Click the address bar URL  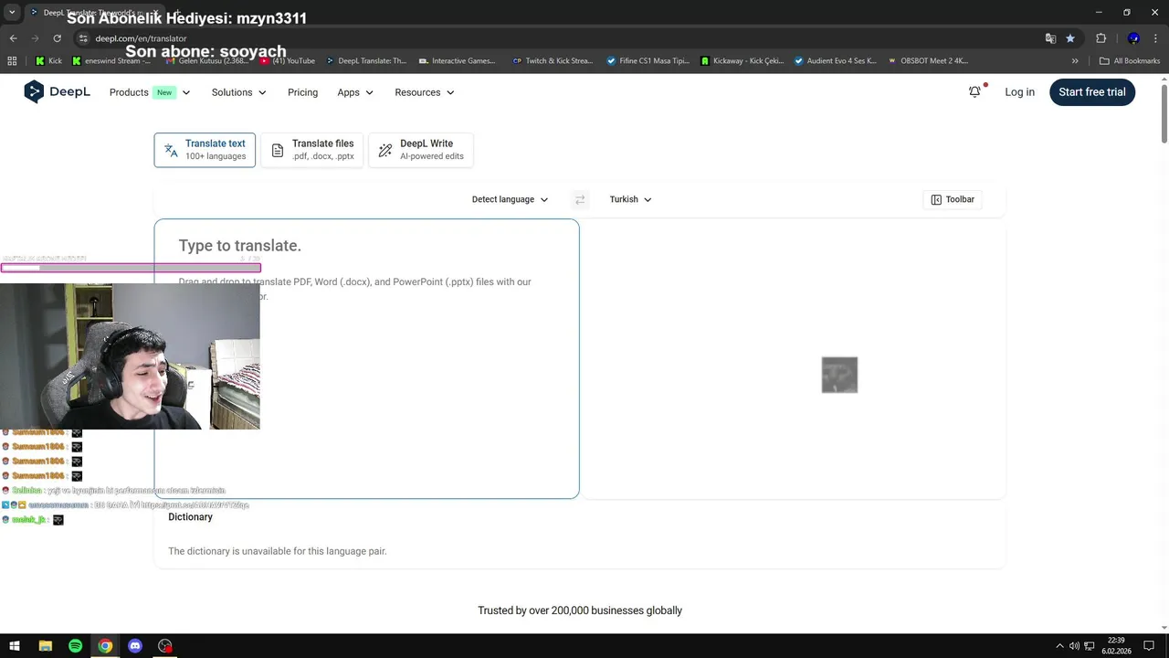pyautogui.click(x=141, y=38)
